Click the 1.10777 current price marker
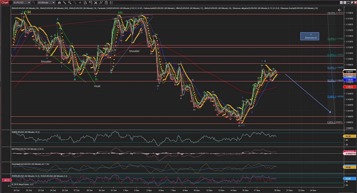Screen dimensions: 357x193 349,72
